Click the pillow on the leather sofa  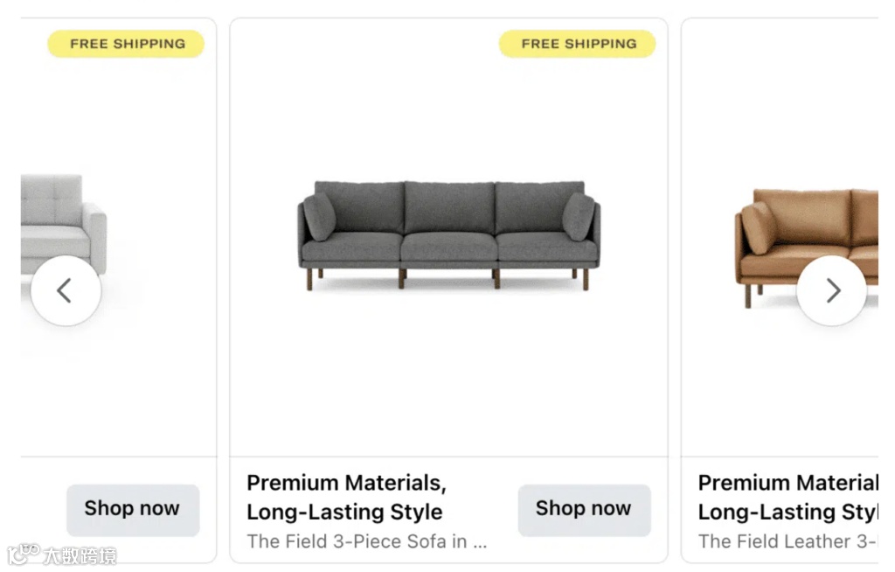tap(757, 227)
